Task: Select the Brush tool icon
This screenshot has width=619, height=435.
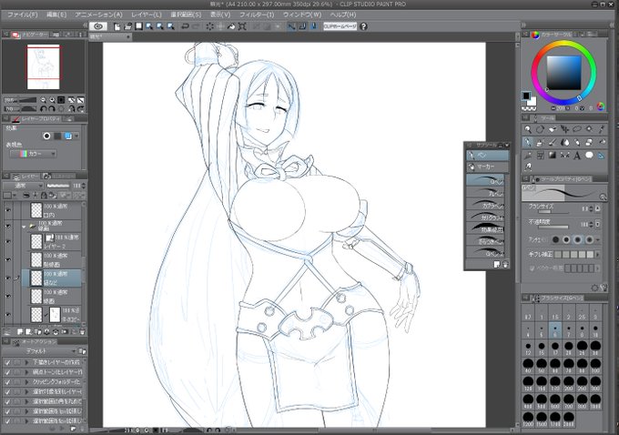Action: click(x=553, y=143)
